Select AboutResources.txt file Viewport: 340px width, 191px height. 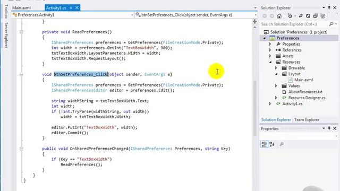(305, 92)
